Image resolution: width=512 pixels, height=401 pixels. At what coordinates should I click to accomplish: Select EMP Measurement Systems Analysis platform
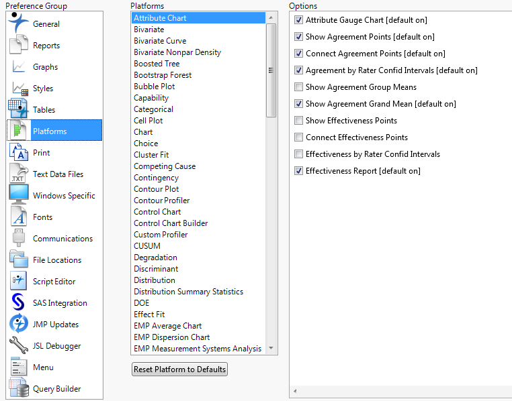pos(198,349)
